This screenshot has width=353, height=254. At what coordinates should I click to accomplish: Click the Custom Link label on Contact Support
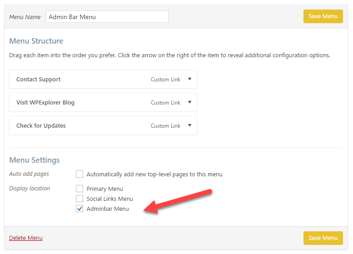[x=165, y=79]
